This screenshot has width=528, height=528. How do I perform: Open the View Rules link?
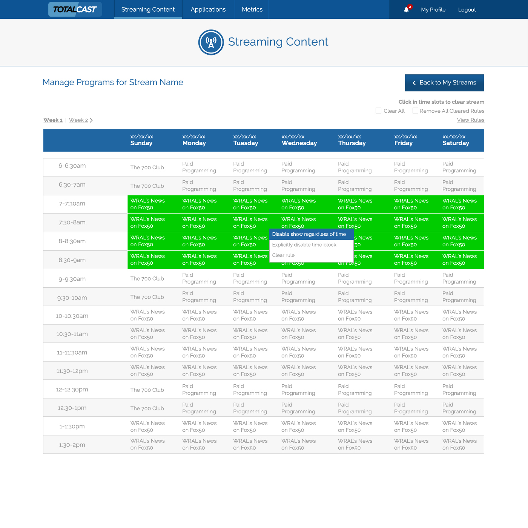pos(471,120)
